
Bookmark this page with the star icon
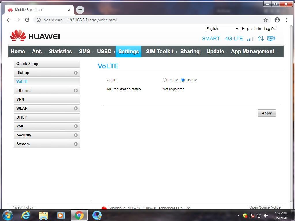click(265, 20)
